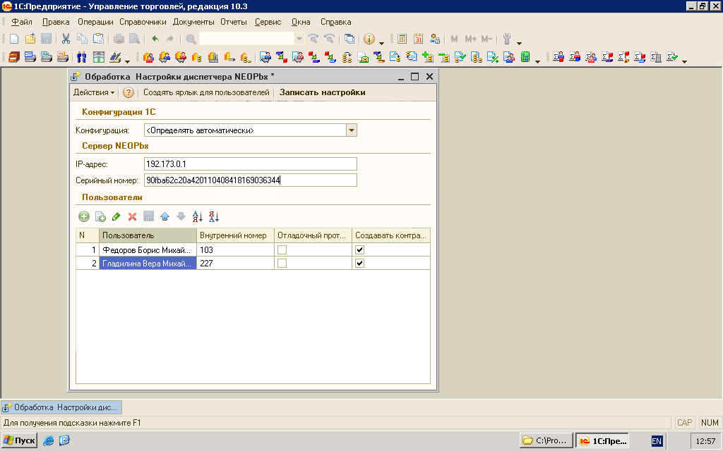The height and width of the screenshot is (451, 723).
Task: Click the scissors cut icon
Action: (x=66, y=39)
